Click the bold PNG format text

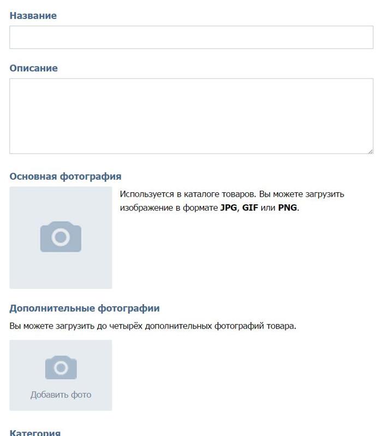(x=288, y=208)
